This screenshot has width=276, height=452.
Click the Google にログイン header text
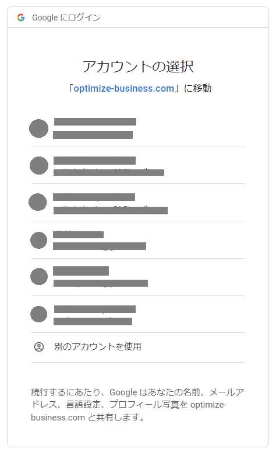[66, 18]
